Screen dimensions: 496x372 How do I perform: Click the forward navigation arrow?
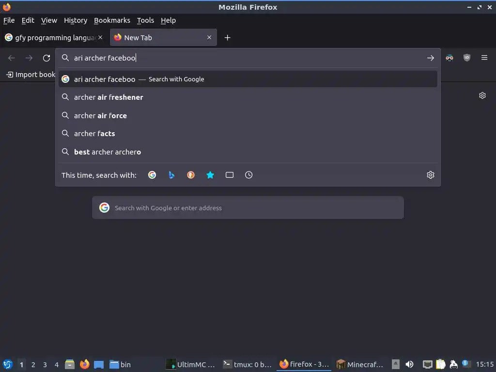(29, 58)
